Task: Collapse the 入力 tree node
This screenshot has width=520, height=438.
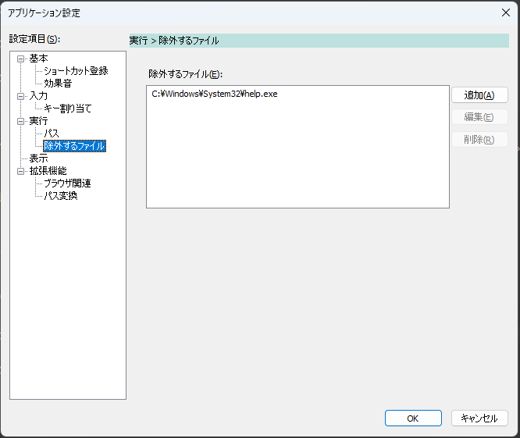Action: [20, 97]
